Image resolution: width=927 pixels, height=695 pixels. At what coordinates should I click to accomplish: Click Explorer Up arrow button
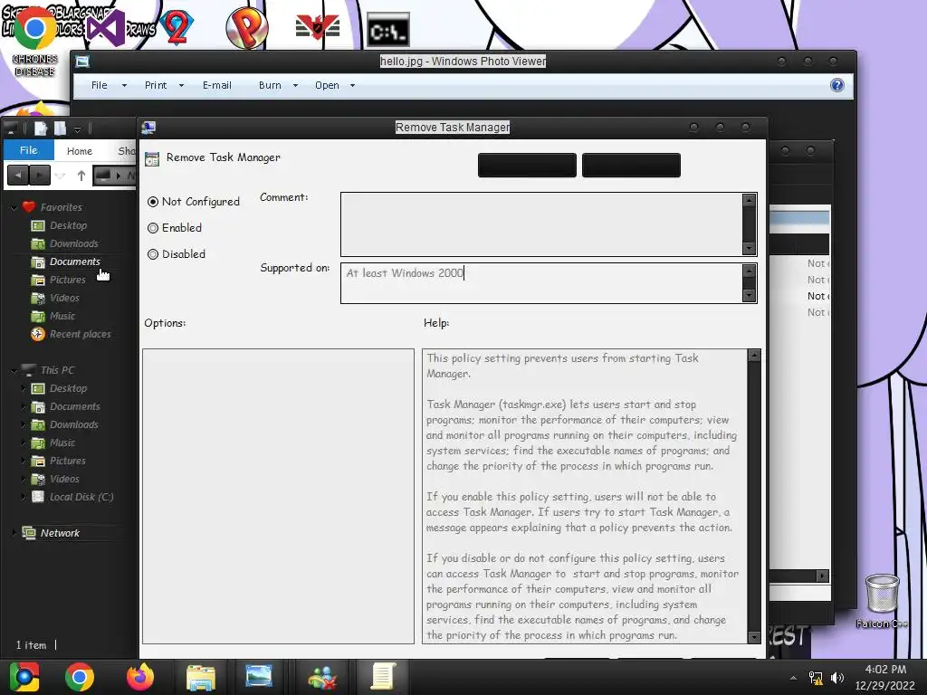point(81,176)
